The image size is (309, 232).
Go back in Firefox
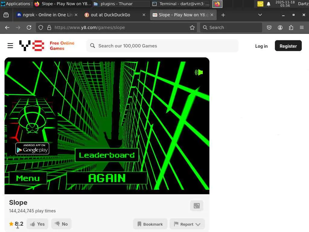(7, 27)
